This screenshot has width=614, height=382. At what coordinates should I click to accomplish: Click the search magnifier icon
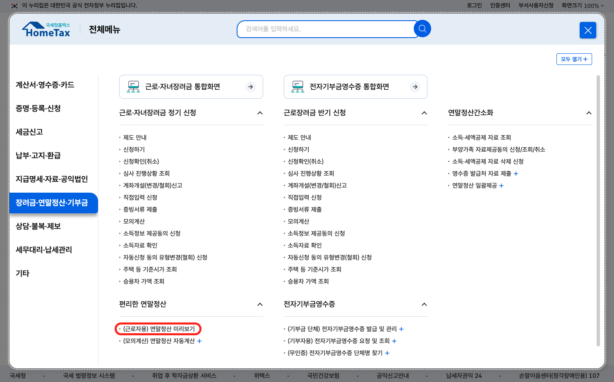point(422,29)
